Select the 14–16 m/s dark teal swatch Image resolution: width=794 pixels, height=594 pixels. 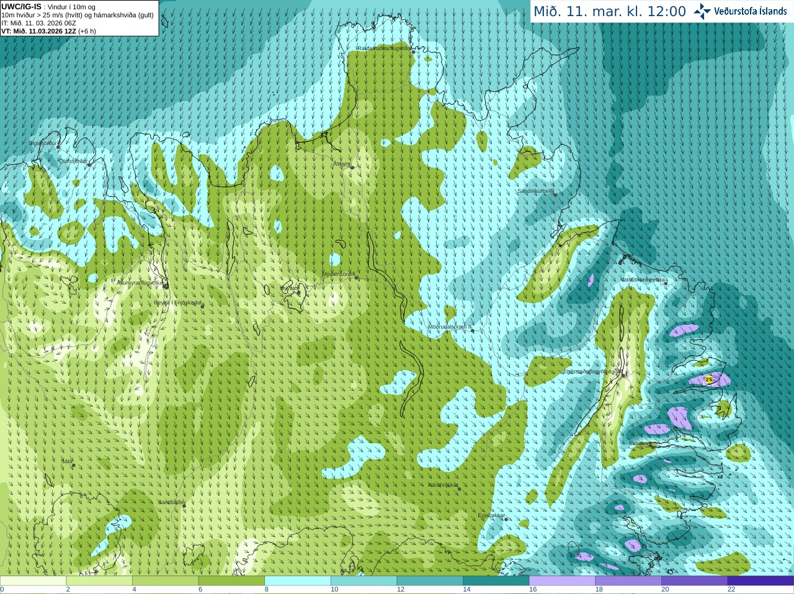pyautogui.click(x=496, y=581)
